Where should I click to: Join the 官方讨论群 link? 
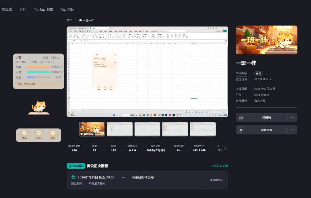coord(220,166)
